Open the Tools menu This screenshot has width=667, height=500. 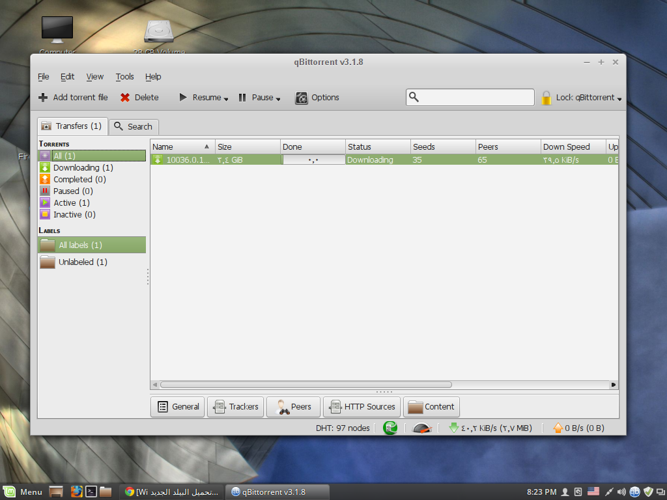tap(124, 77)
